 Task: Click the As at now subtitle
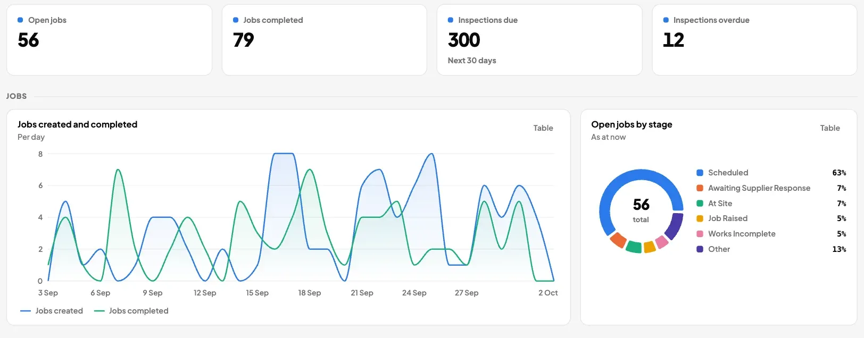608,137
